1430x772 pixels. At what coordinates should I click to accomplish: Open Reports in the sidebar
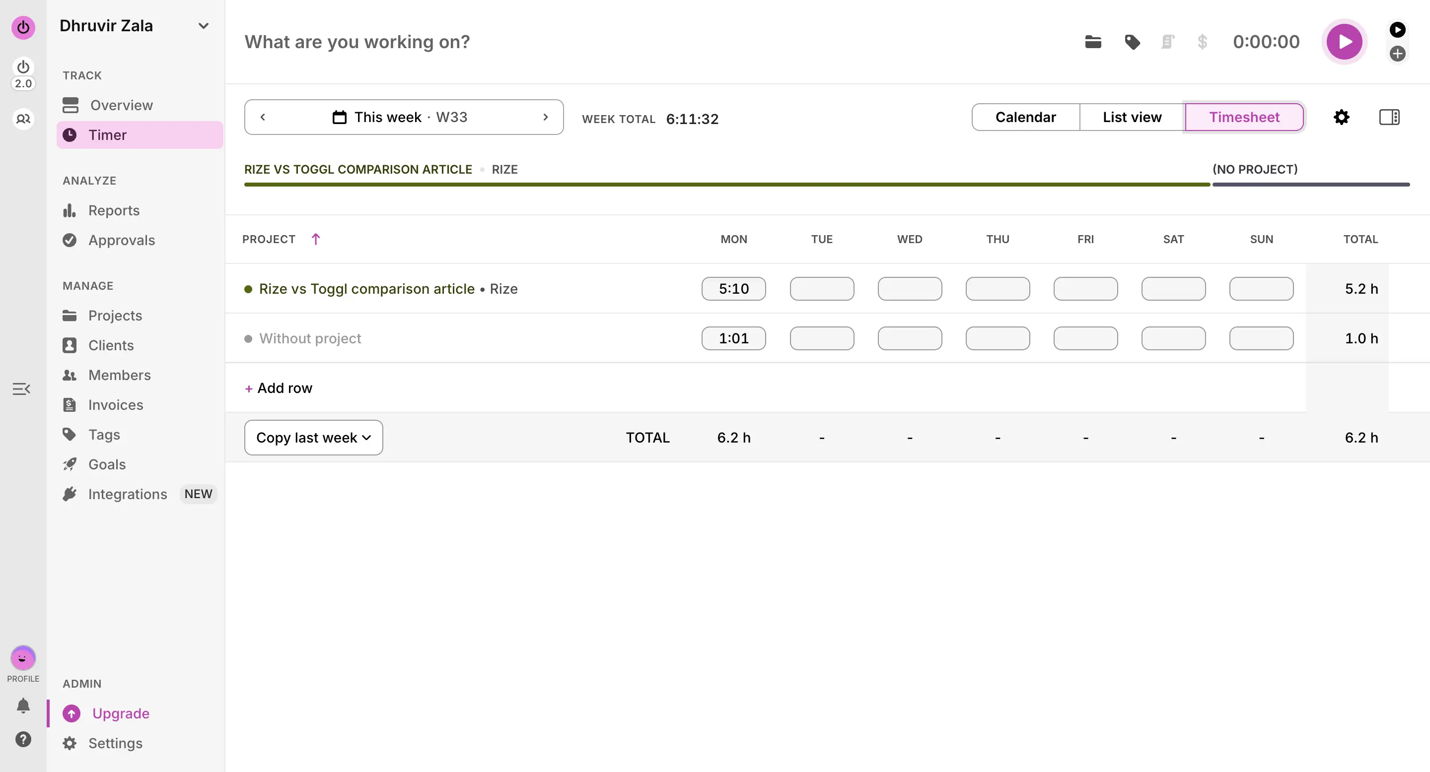point(140,210)
